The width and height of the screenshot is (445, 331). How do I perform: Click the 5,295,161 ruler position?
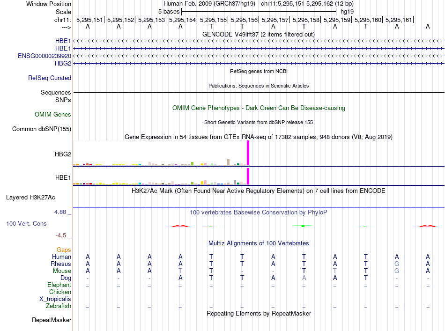(x=399, y=20)
